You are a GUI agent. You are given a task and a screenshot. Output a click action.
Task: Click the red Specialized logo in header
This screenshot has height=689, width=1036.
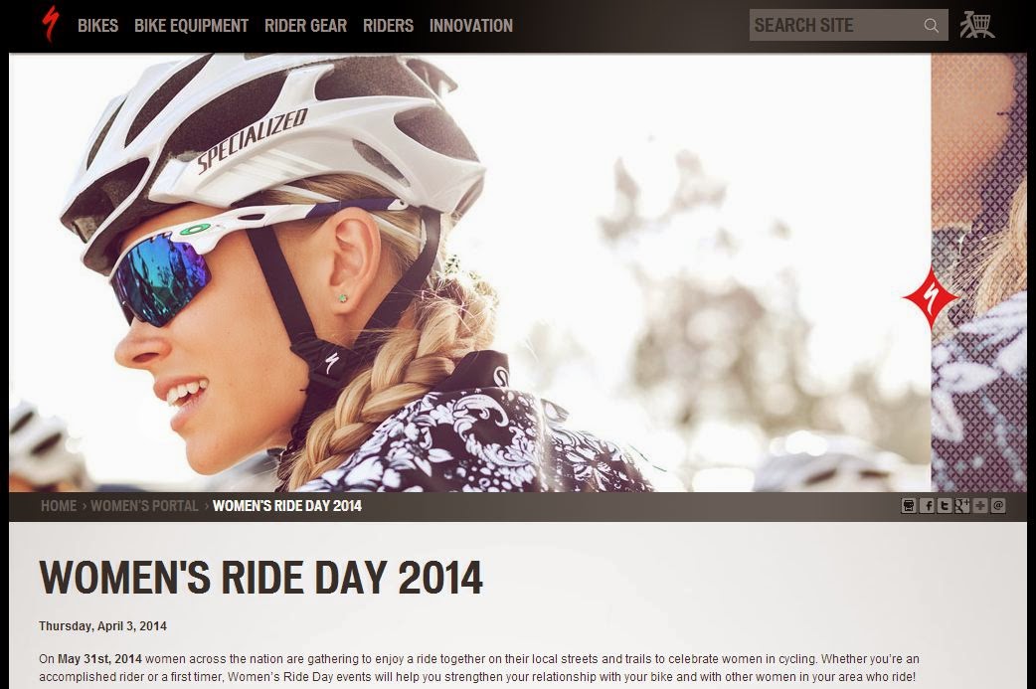click(51, 24)
